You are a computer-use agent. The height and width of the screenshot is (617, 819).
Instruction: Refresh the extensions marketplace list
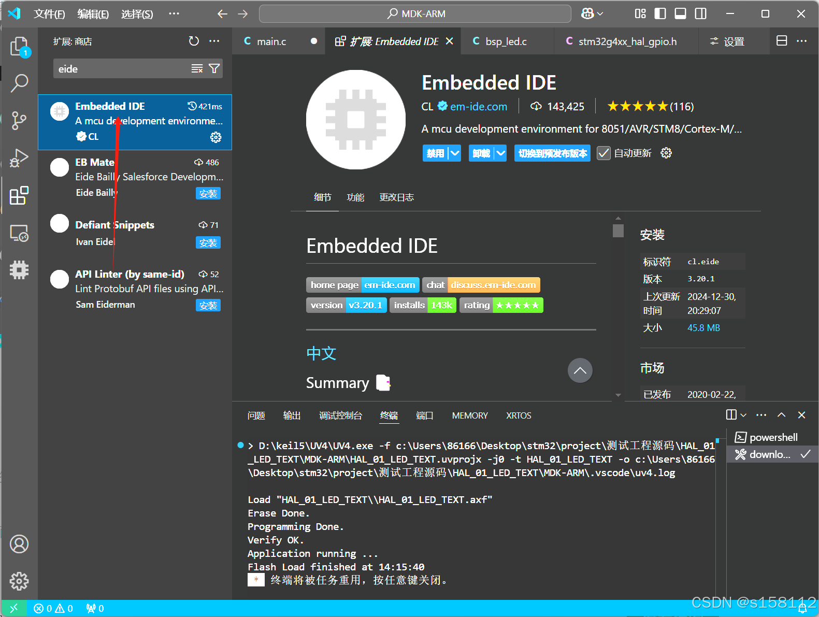click(x=194, y=41)
